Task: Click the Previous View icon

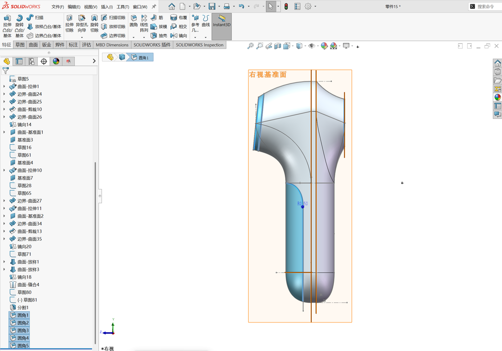Action: click(269, 46)
